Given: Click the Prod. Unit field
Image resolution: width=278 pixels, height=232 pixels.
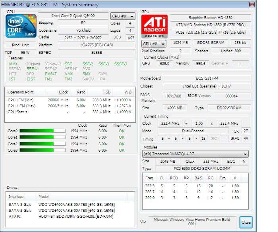Looking at the screenshot, I should [20, 45].
